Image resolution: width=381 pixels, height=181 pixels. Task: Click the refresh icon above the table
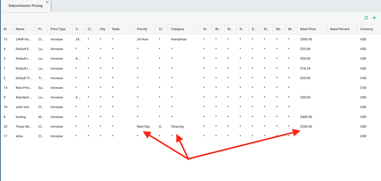pyautogui.click(x=366, y=18)
